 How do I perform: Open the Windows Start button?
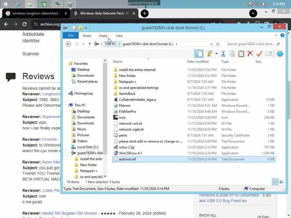[x=5, y=4]
